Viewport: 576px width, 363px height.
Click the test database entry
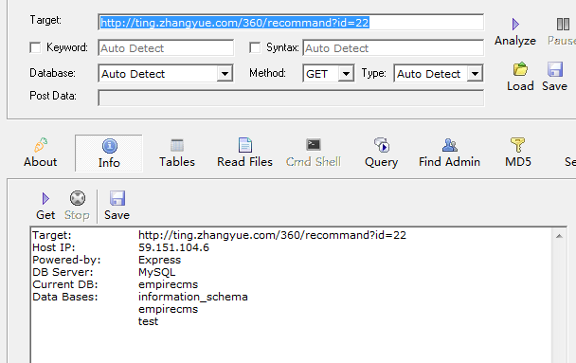coord(149,321)
